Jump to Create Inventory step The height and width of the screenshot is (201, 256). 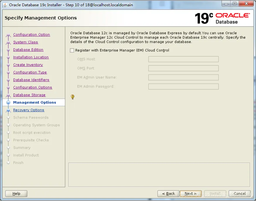tap(28, 65)
